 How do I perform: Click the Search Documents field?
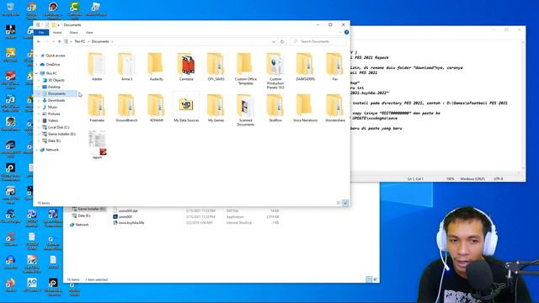[x=318, y=41]
